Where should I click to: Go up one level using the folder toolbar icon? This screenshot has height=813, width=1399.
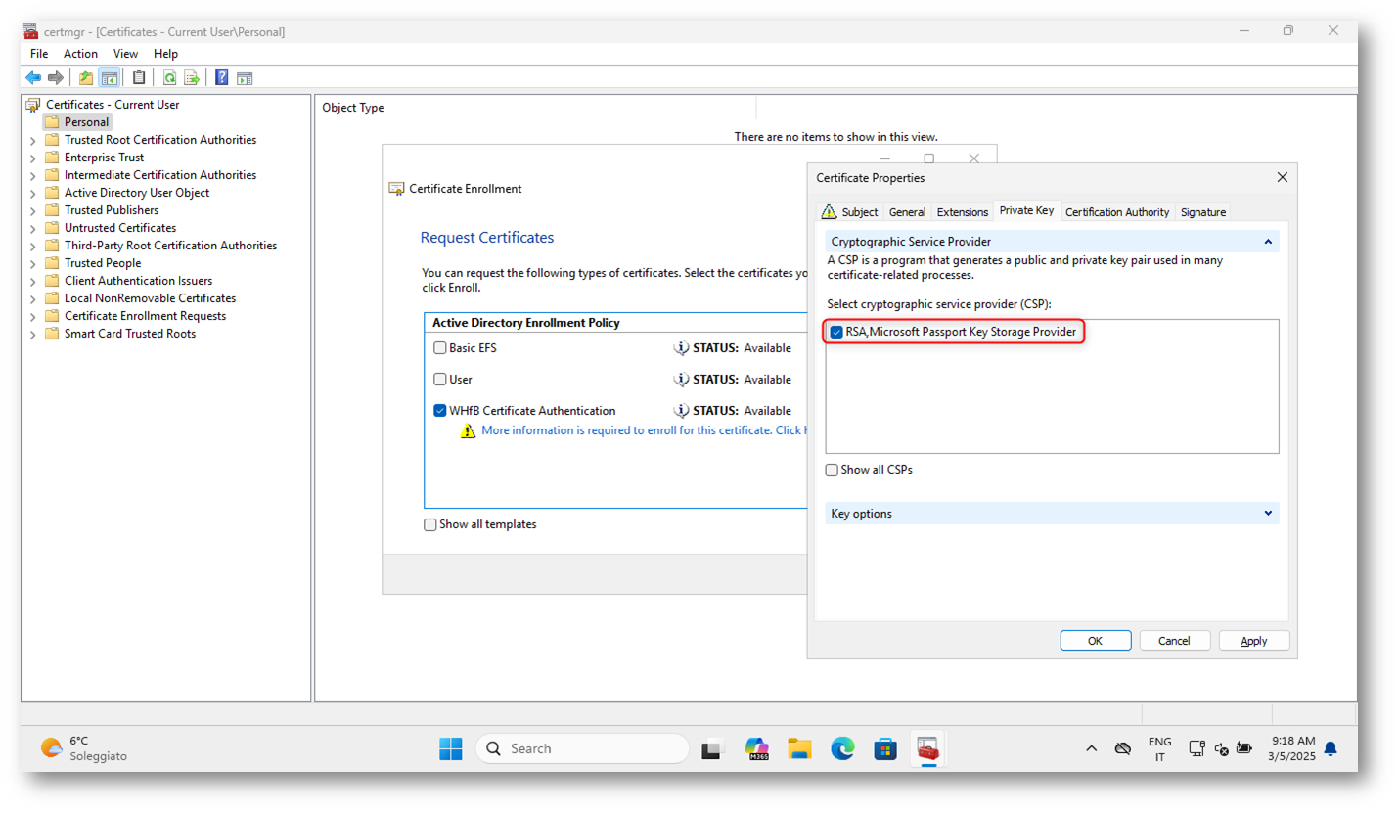86,77
